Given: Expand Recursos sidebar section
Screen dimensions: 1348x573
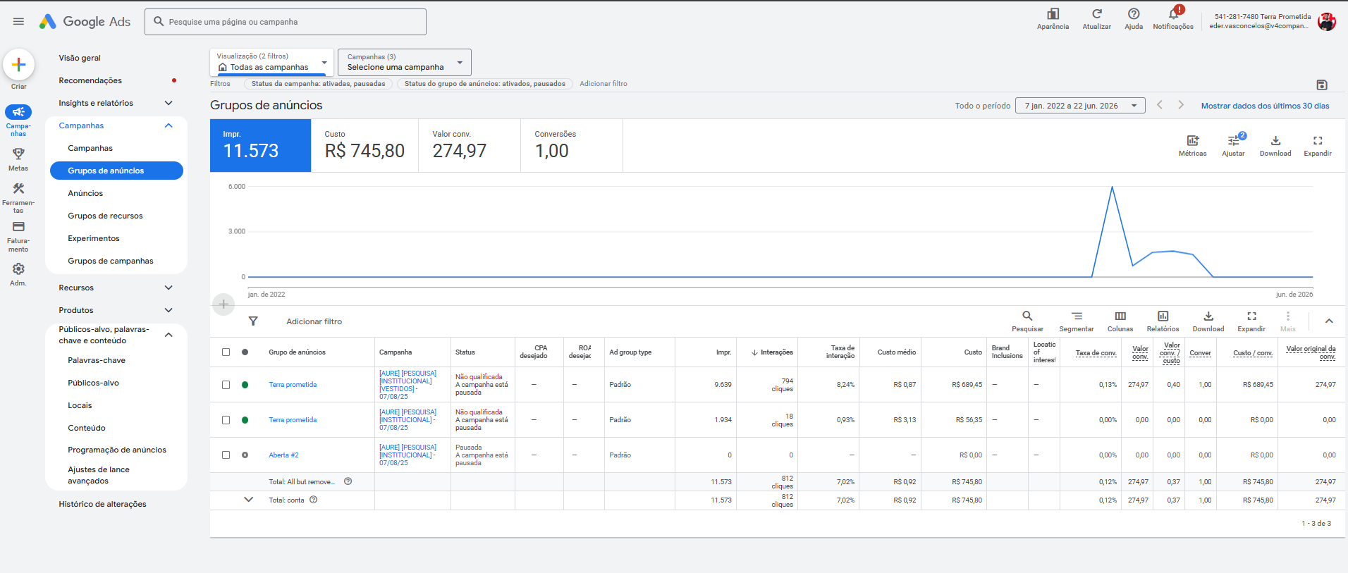Looking at the screenshot, I should pos(168,288).
